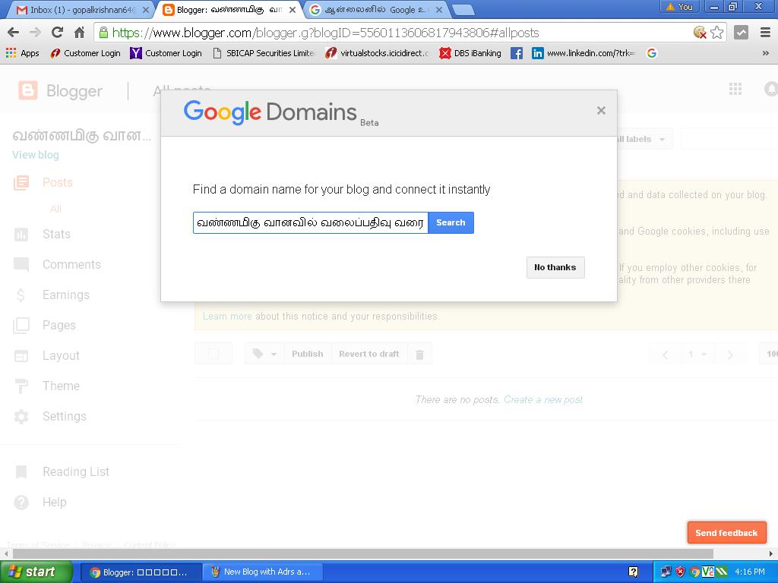Click the blocked cookie icon in address bar
This screenshot has width=778, height=583.
[700, 33]
